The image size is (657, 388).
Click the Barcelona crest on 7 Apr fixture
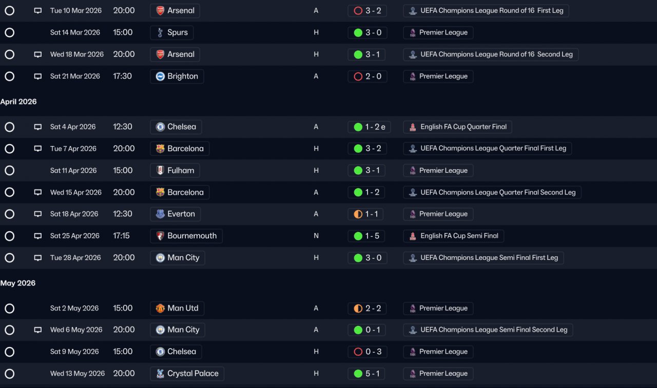pos(160,149)
